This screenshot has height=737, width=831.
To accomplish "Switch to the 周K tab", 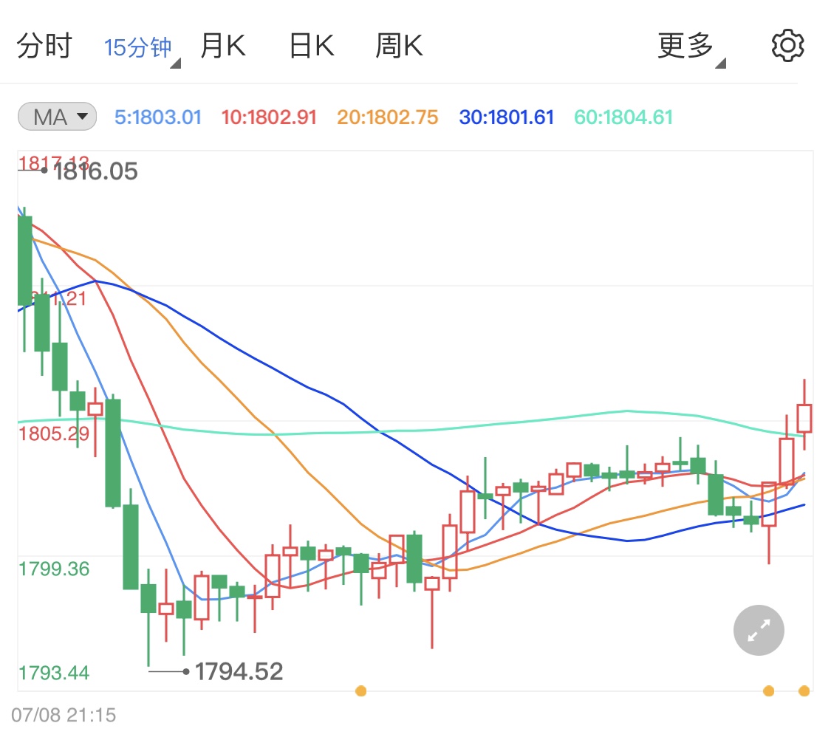I will coord(399,46).
